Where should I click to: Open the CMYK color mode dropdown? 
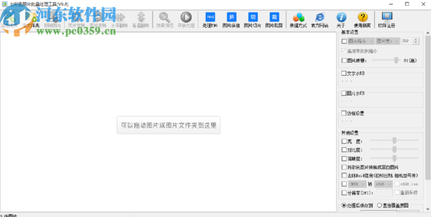tap(357, 184)
